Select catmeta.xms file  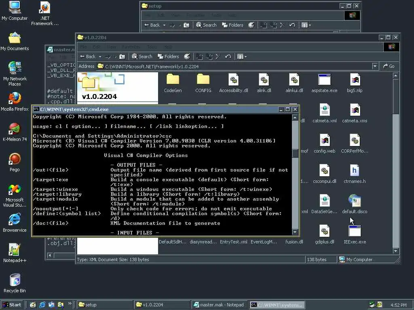355,113
